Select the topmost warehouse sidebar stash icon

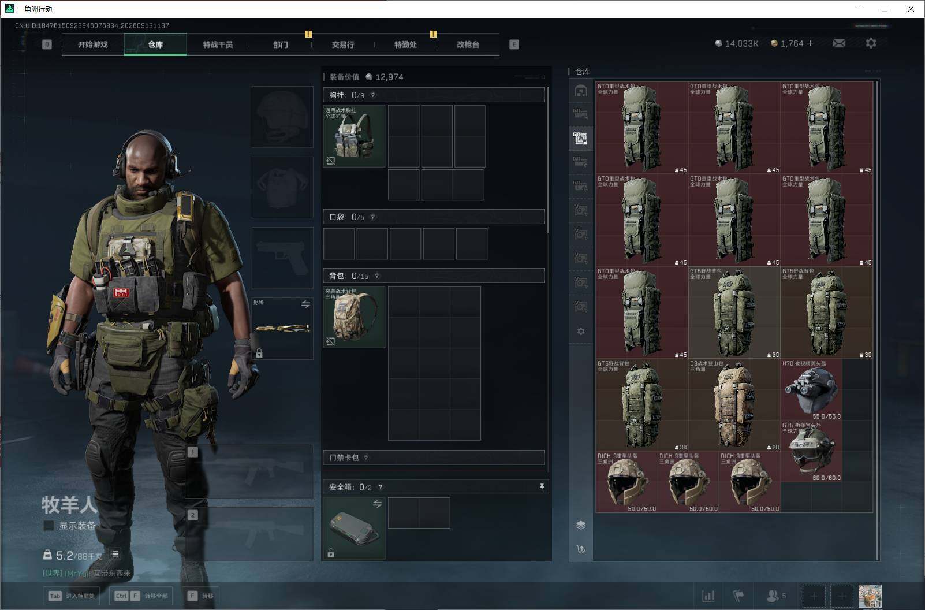[x=581, y=91]
